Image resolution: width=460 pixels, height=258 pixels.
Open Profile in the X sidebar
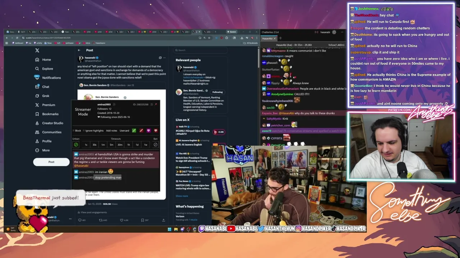[x=43, y=141]
